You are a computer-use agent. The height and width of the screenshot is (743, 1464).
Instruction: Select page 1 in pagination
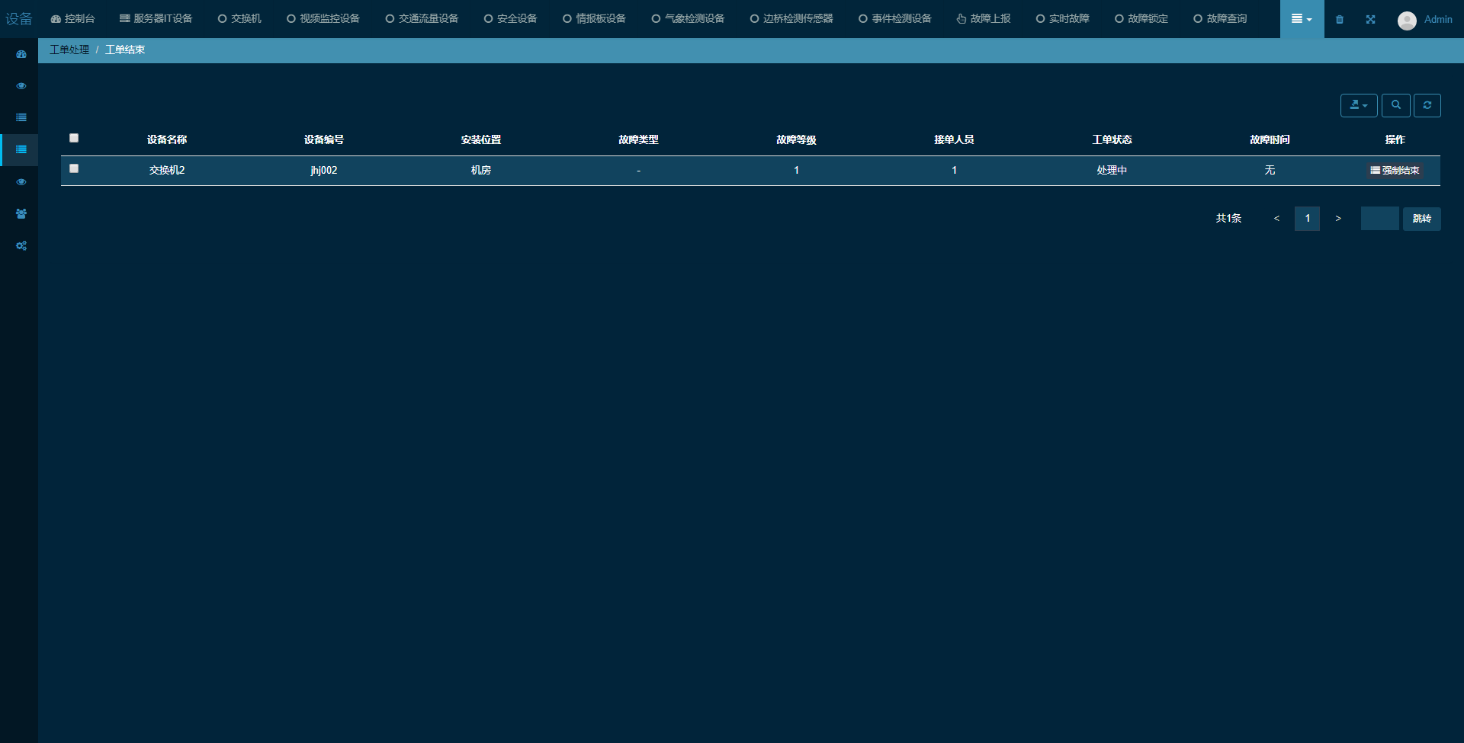click(x=1307, y=219)
